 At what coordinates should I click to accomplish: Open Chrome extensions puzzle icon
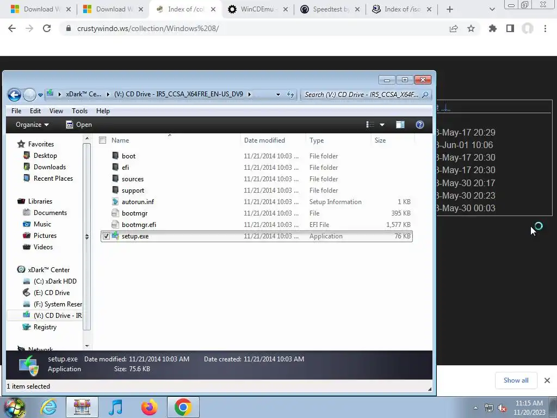click(x=492, y=28)
